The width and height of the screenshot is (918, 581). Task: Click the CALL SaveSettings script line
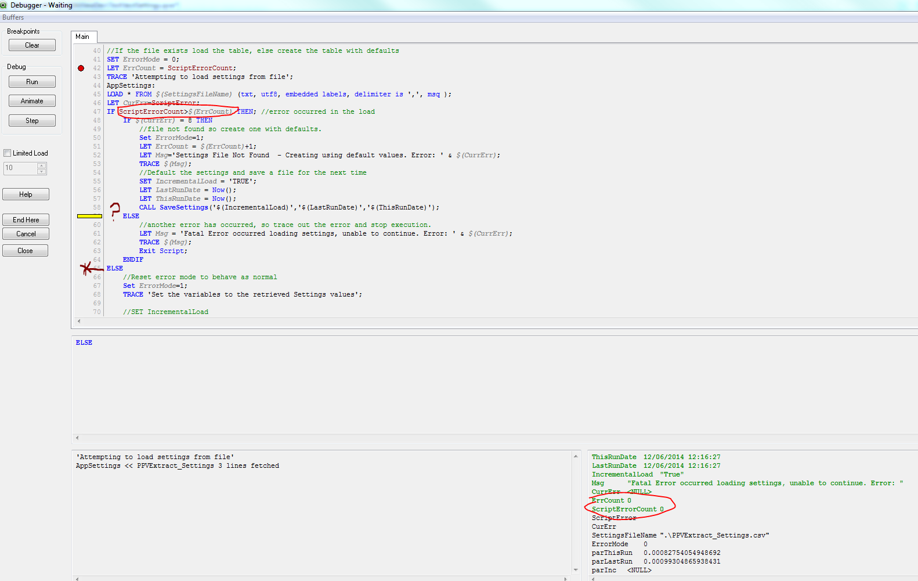pos(289,207)
